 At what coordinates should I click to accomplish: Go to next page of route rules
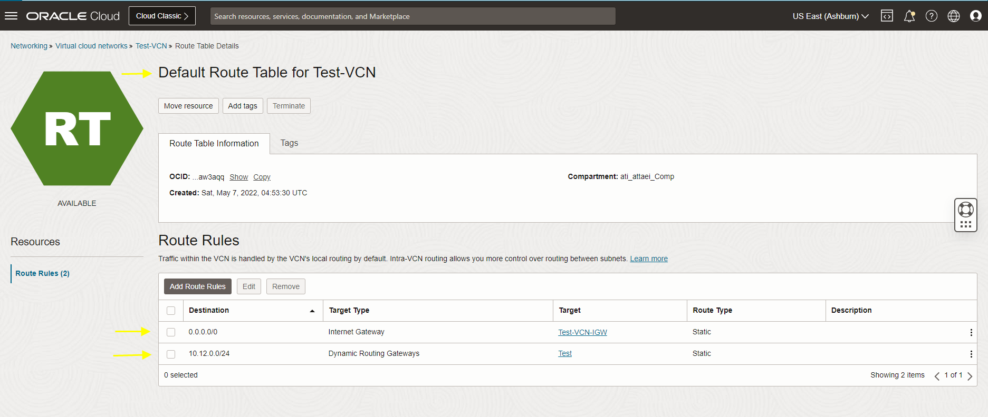(970, 376)
